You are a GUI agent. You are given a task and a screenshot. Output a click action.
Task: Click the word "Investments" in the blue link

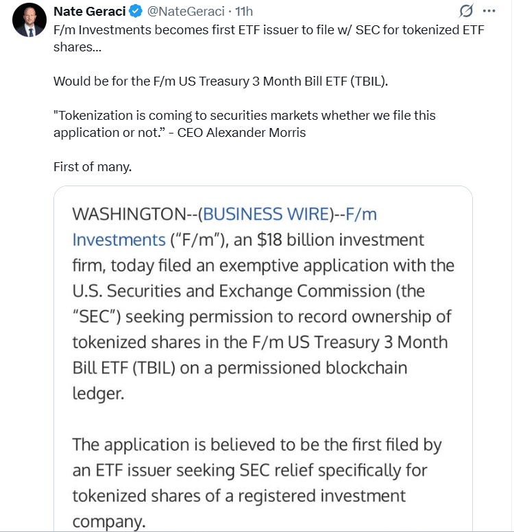pyautogui.click(x=119, y=240)
